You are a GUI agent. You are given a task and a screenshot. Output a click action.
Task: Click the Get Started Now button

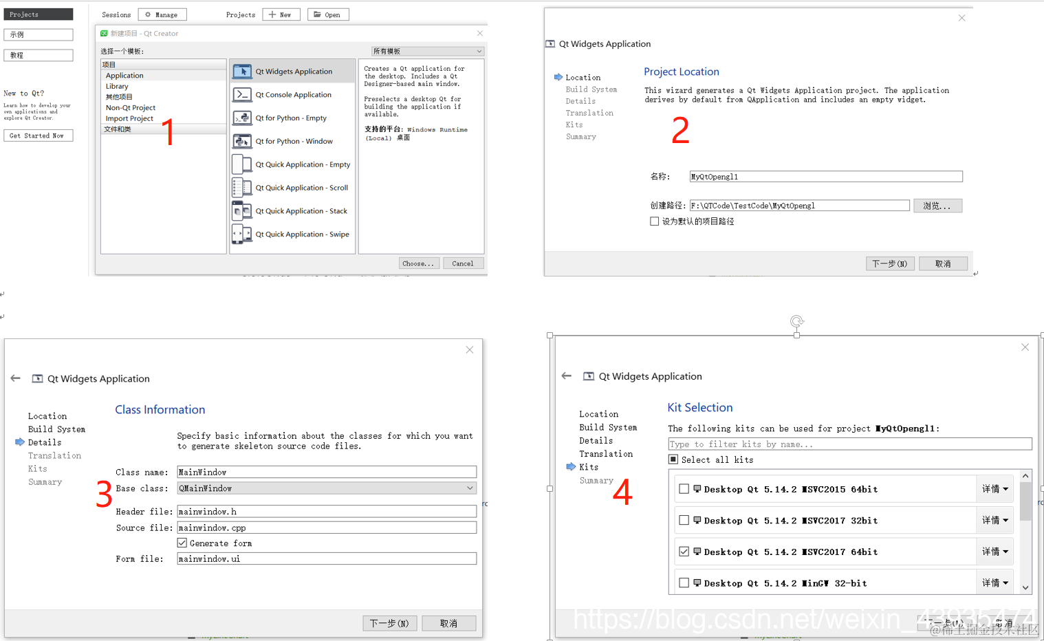tap(39, 135)
